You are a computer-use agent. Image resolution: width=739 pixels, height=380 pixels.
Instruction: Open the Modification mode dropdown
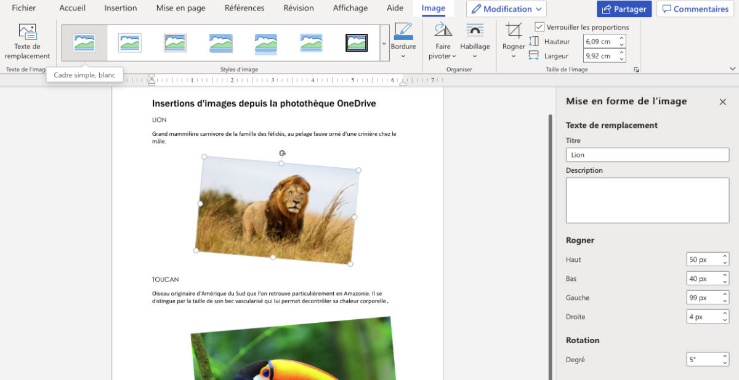coord(506,9)
